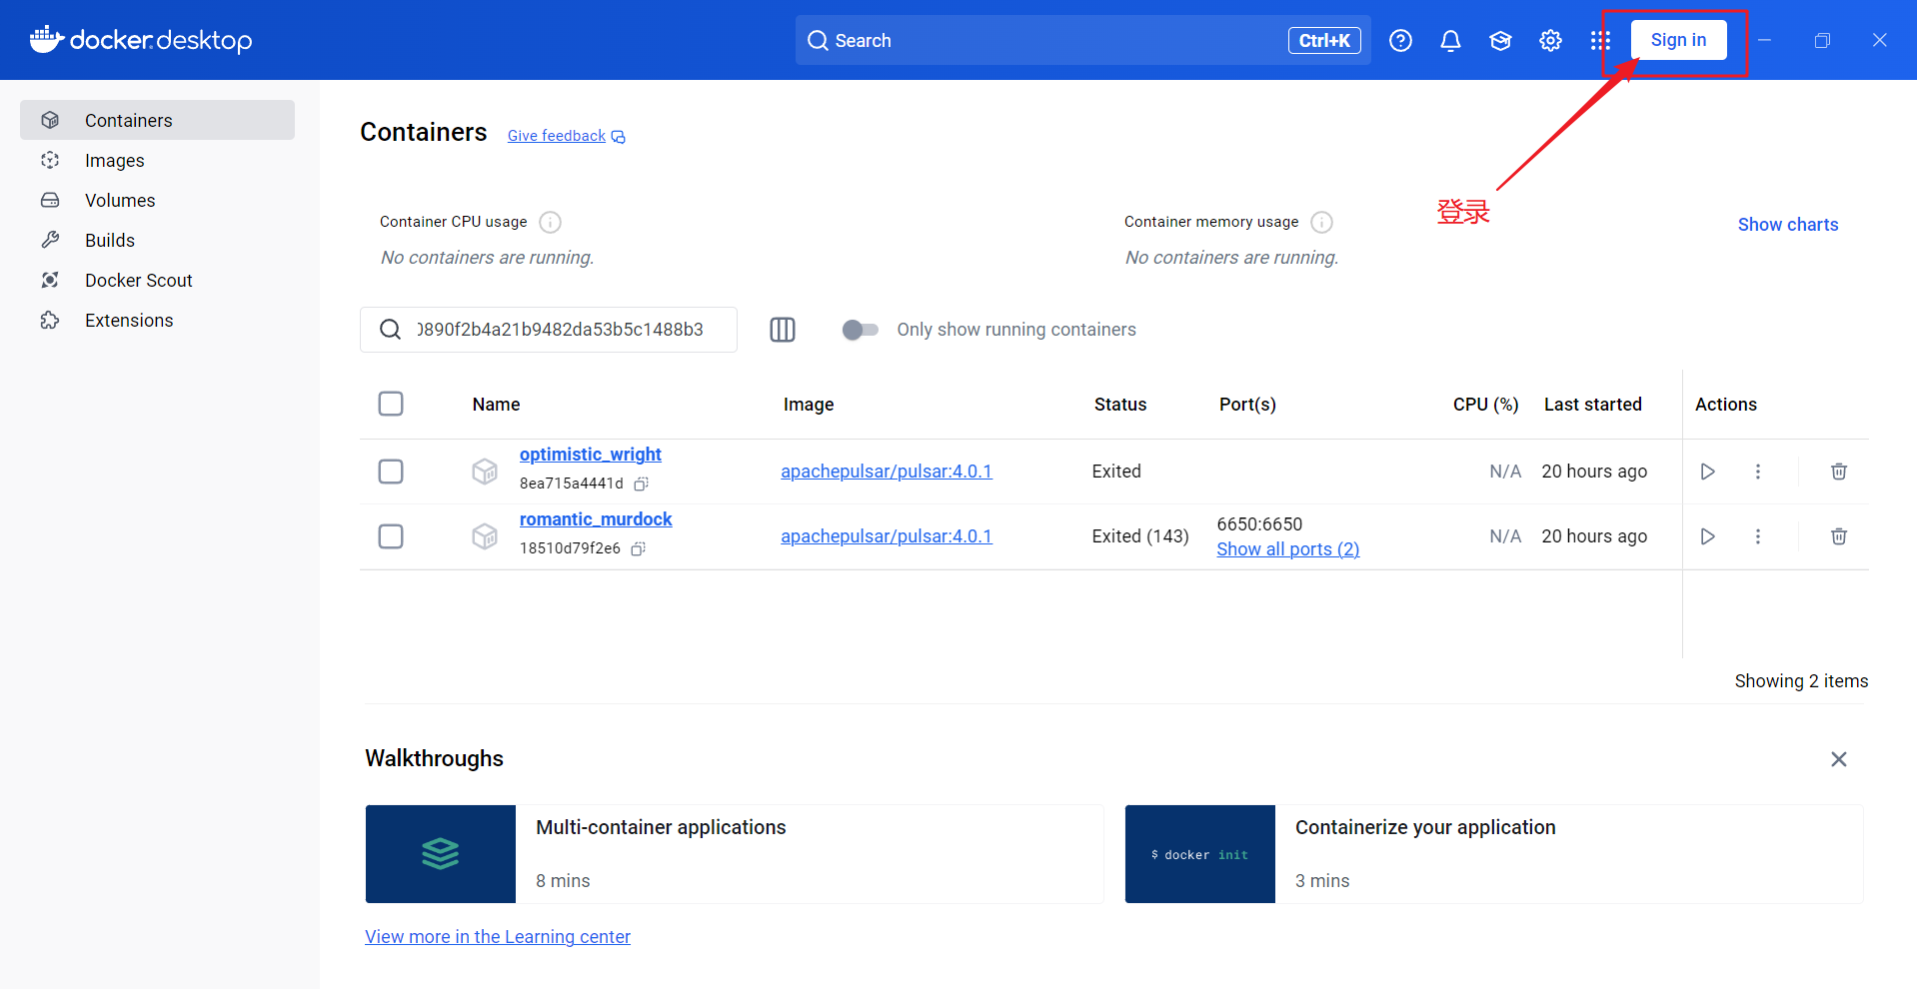Click the Exited (143) status text

tap(1140, 536)
